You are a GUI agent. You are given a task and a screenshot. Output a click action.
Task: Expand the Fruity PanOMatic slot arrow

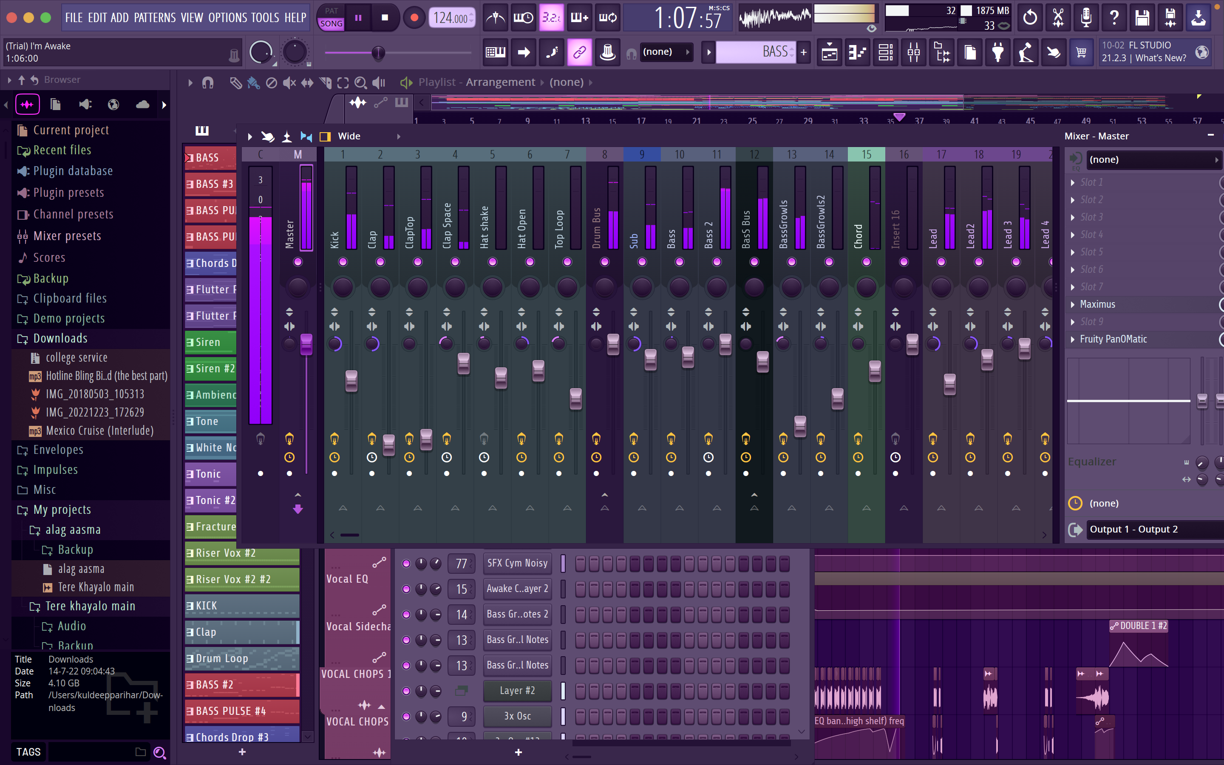(1073, 339)
